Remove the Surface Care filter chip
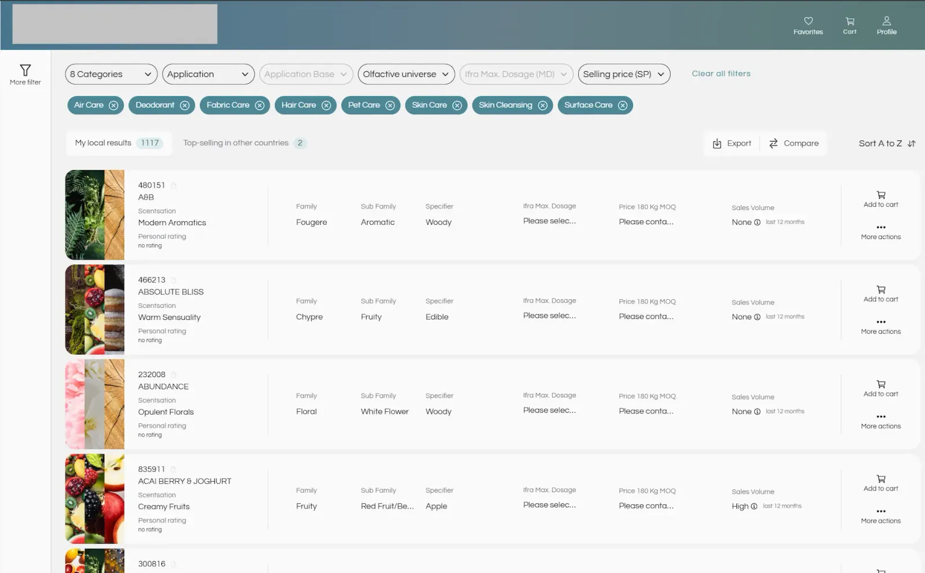Screen dimensions: 925x573 coord(623,105)
